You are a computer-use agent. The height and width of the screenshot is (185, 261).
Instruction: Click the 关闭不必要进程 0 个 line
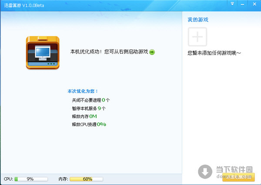tap(91, 100)
